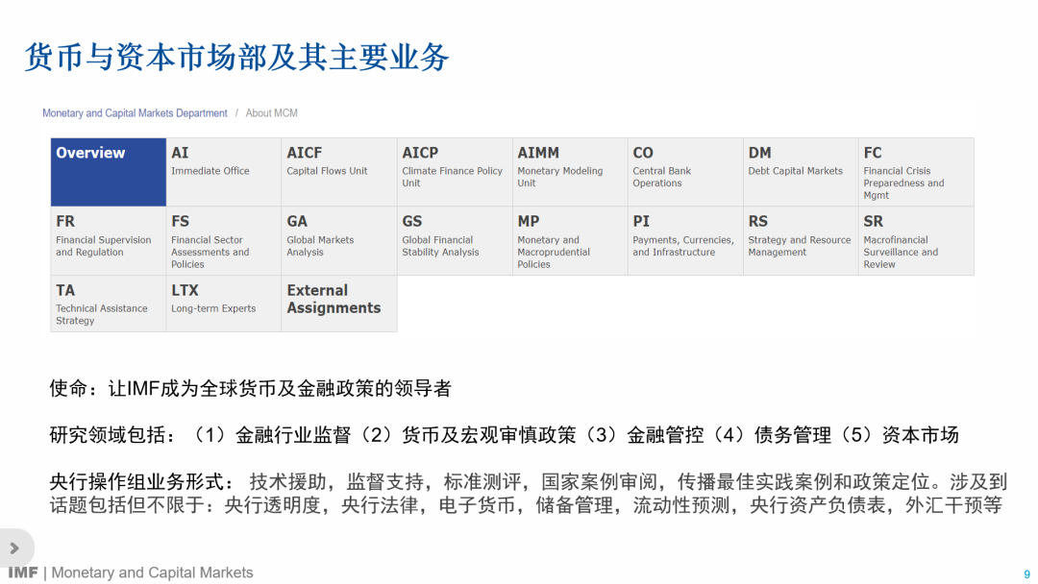Expand the side panel chevron arrow
Image resolution: width=1038 pixels, height=584 pixels.
click(14, 548)
